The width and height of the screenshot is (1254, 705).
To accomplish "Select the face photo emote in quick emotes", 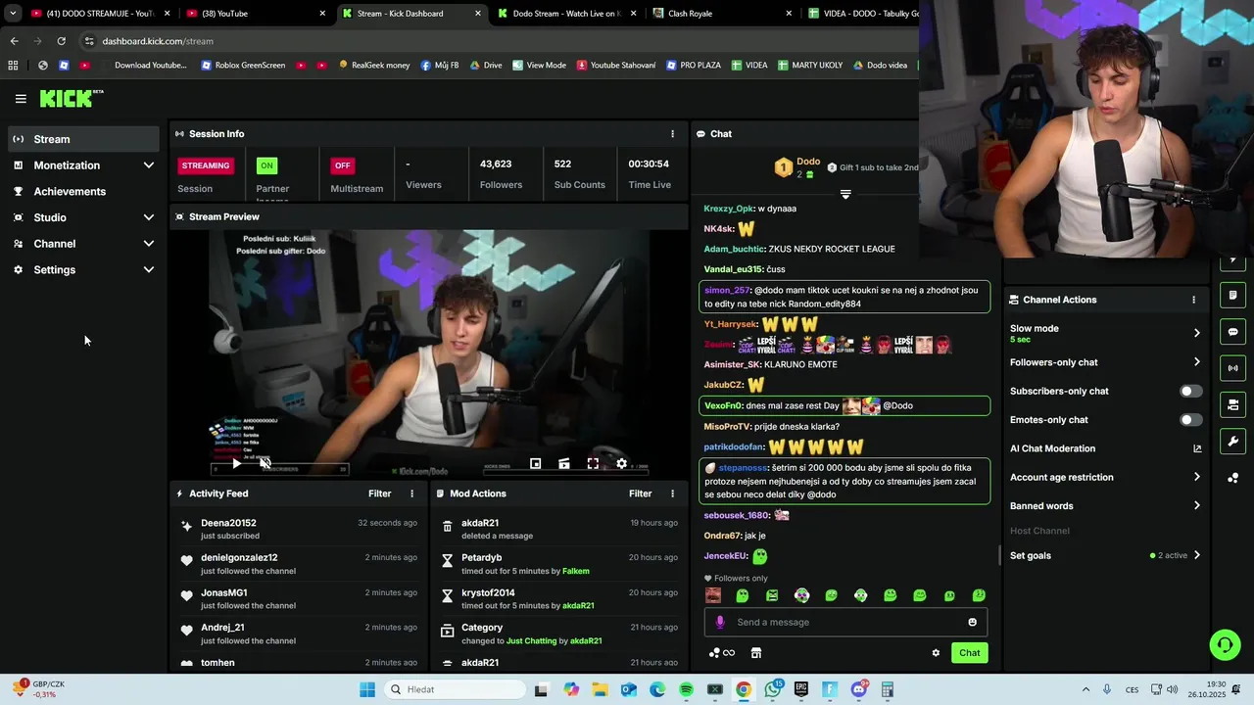I will (x=713, y=595).
